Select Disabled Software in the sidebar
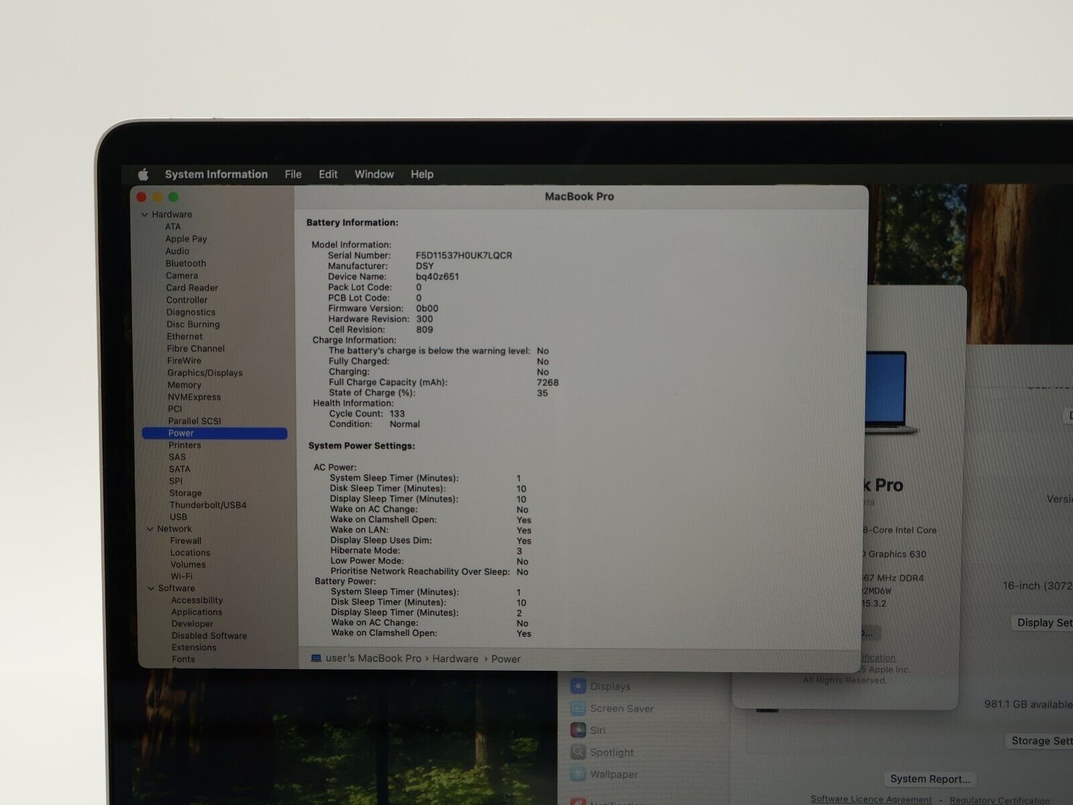1073x805 pixels. coord(209,636)
